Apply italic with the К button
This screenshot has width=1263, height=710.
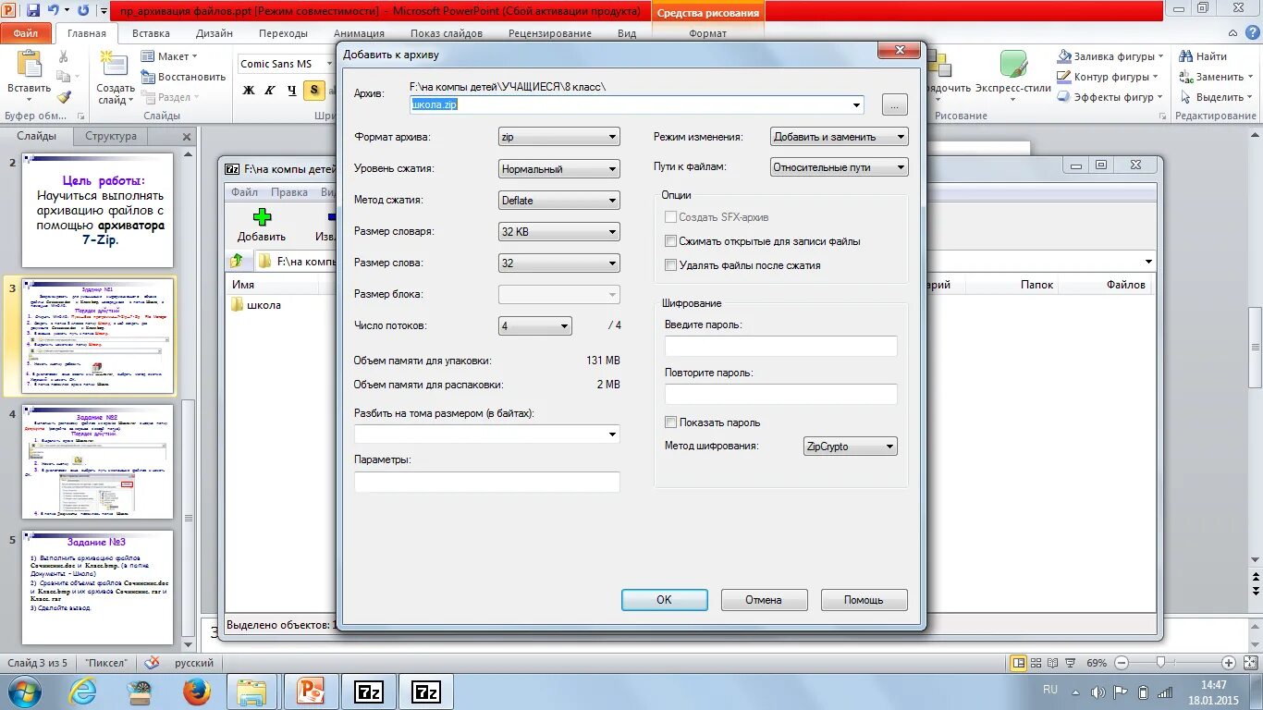270,90
